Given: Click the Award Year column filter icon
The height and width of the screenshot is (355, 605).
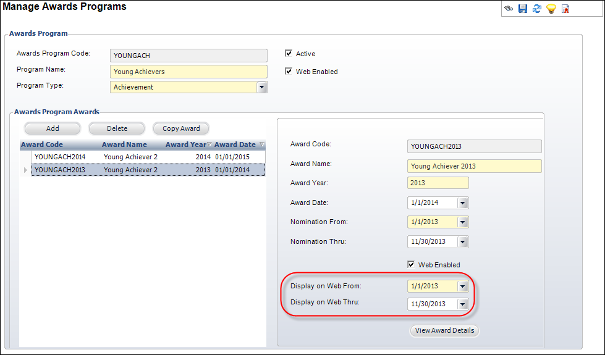Looking at the screenshot, I should click(x=209, y=144).
